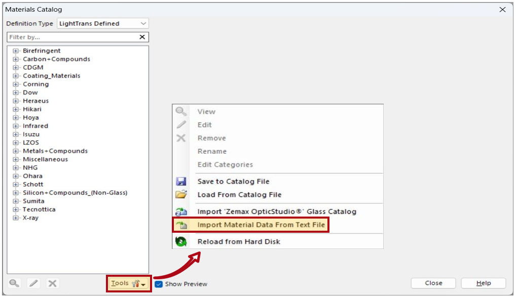This screenshot has height=298, width=516.
Task: Click the pencil Edit icon at bottom left
Action: pos(33,283)
